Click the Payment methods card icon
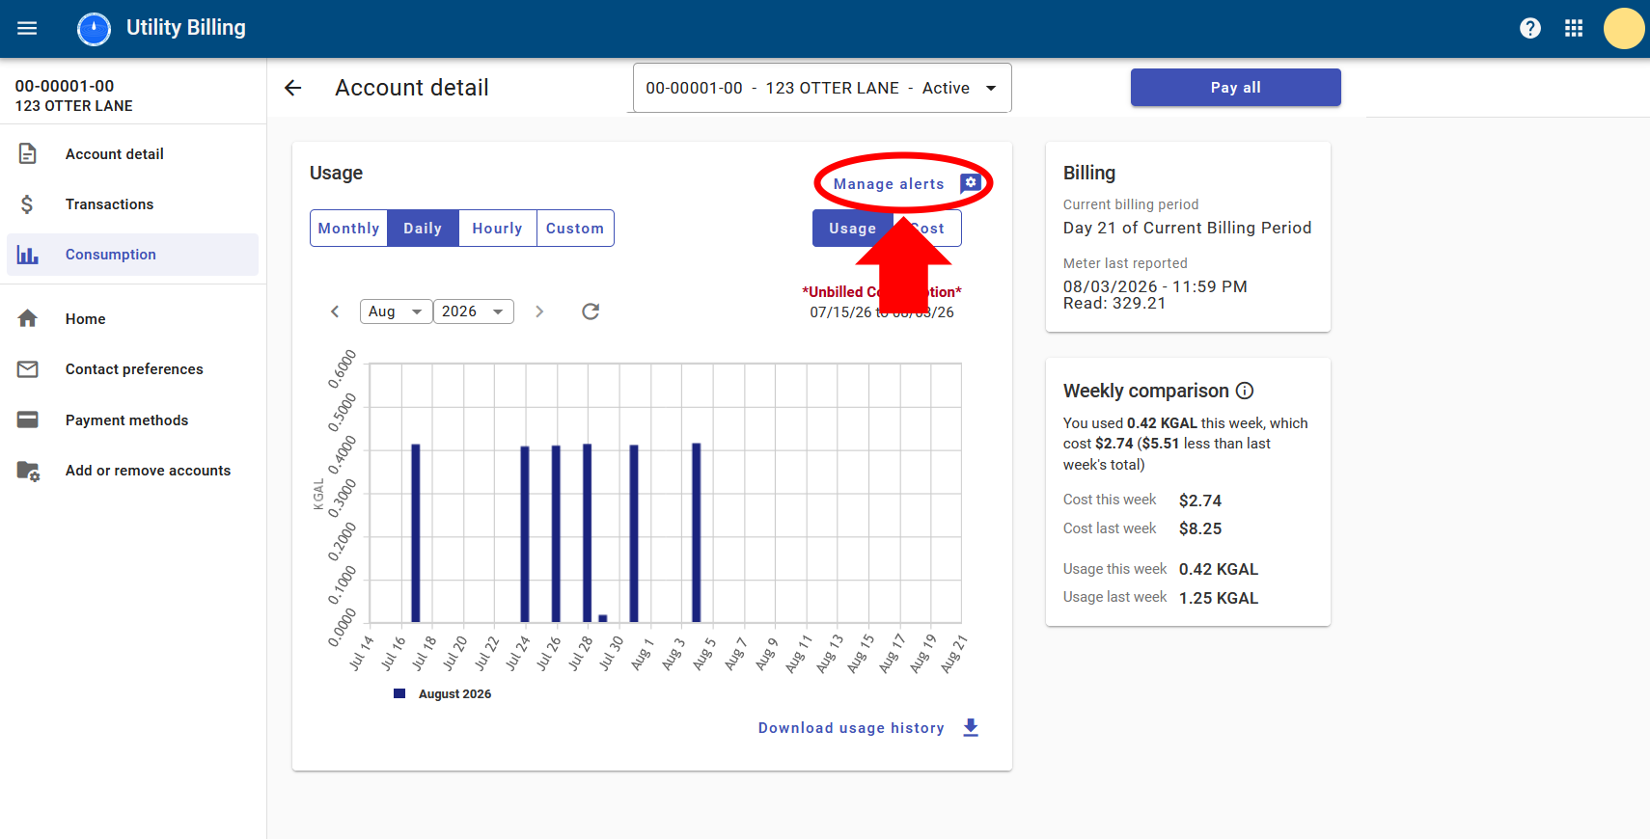Image resolution: width=1650 pixels, height=839 pixels. coord(28,419)
